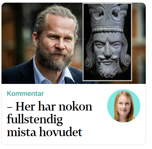Image resolution: width=152 pixels, height=149 pixels.
Task: Click the dash before "Her" in the headline
Action: (10, 108)
